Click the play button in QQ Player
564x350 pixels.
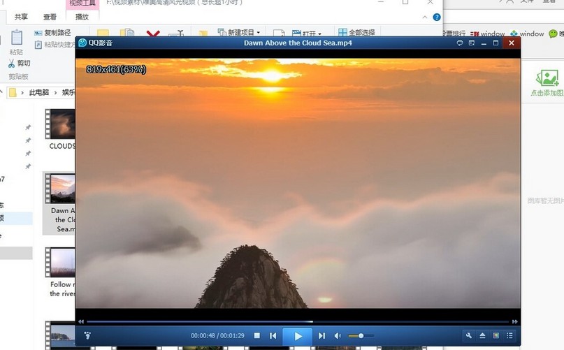[298, 336]
